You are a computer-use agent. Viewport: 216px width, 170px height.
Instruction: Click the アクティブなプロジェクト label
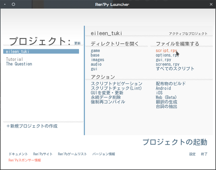[188, 34]
